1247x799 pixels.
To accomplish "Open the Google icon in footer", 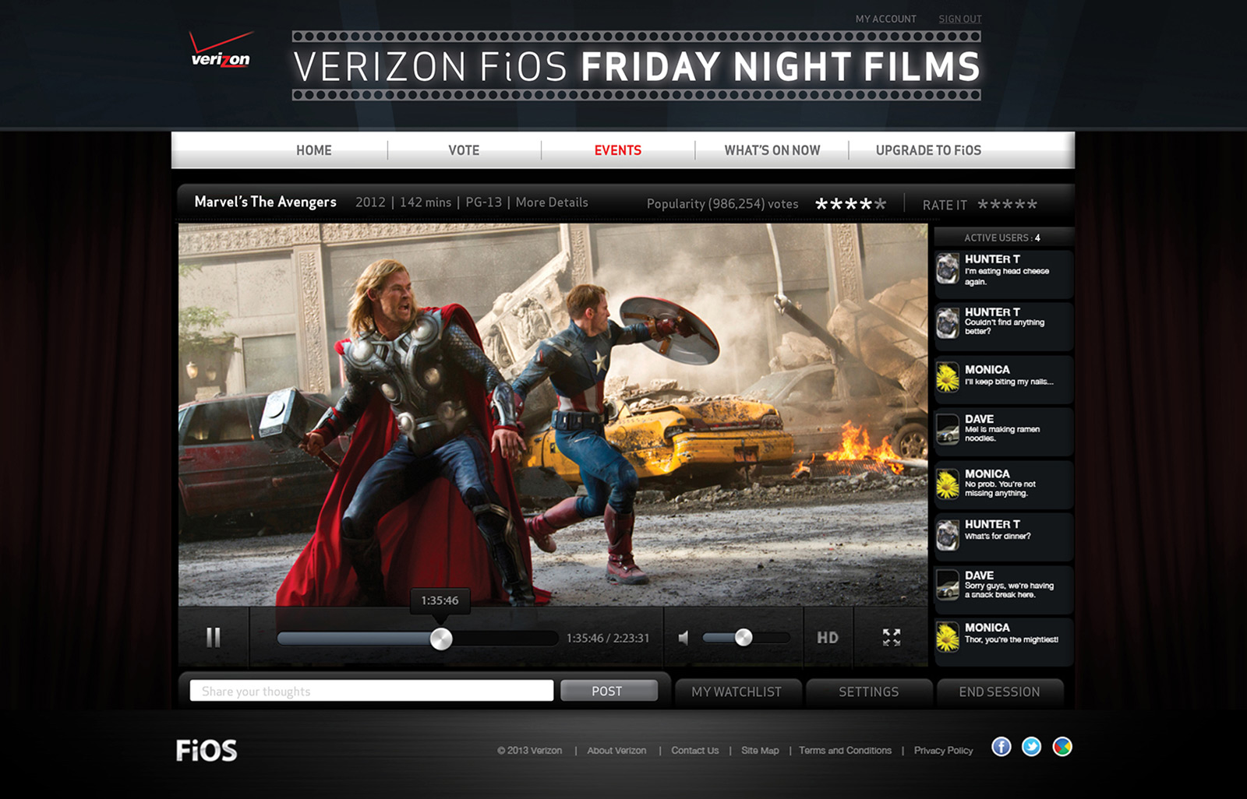I will coord(1062,747).
